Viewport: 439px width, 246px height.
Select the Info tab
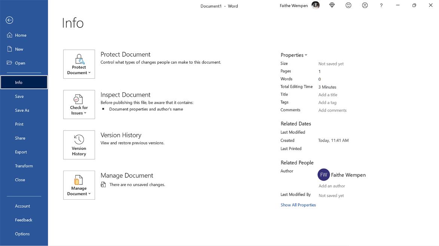[24, 82]
